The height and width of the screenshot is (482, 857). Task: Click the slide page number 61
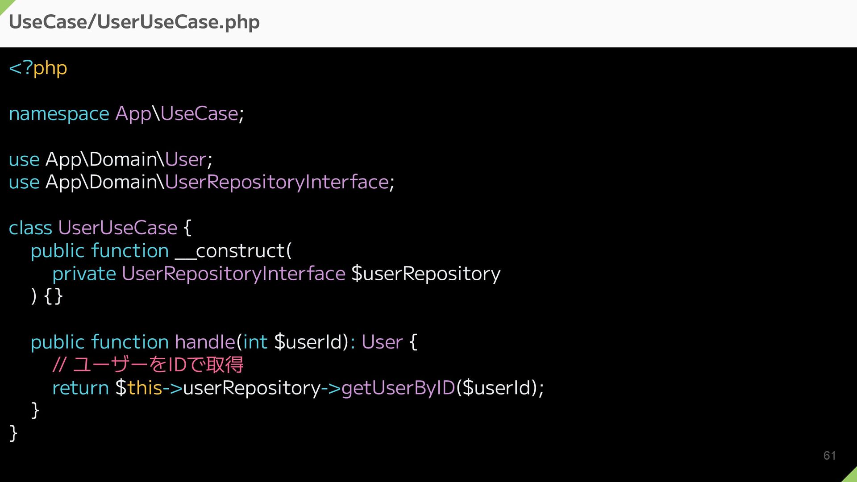click(830, 456)
